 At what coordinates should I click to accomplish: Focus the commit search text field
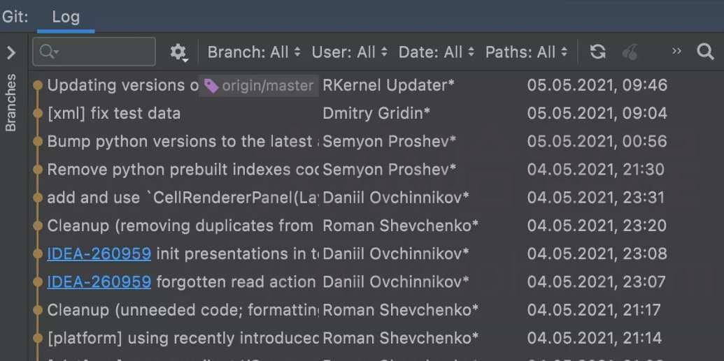(x=94, y=52)
